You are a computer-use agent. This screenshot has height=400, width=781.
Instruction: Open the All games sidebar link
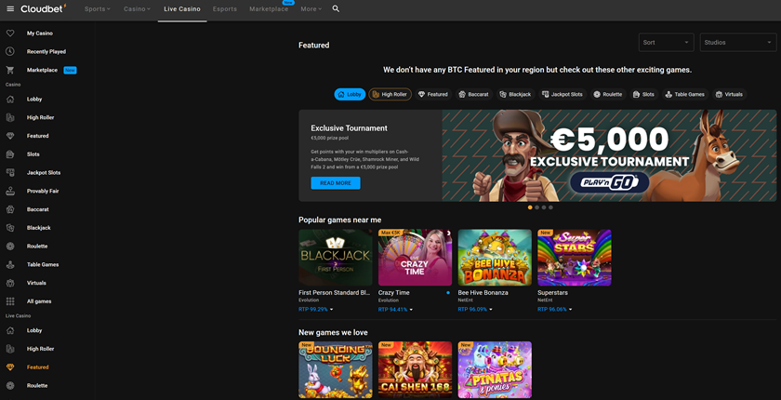pos(39,301)
